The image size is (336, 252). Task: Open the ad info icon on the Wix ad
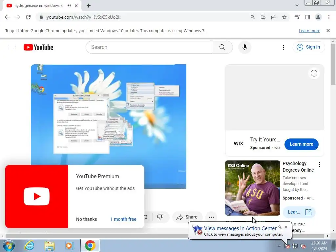click(x=314, y=73)
